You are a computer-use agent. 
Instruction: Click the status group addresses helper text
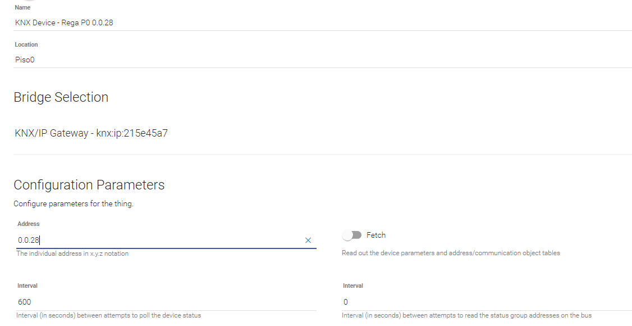point(467,315)
